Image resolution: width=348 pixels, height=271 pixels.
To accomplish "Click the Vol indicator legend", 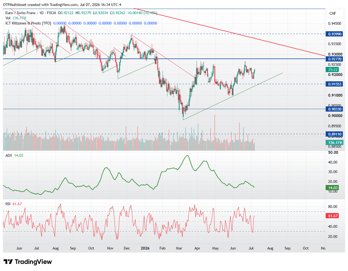I will click(x=16, y=18).
